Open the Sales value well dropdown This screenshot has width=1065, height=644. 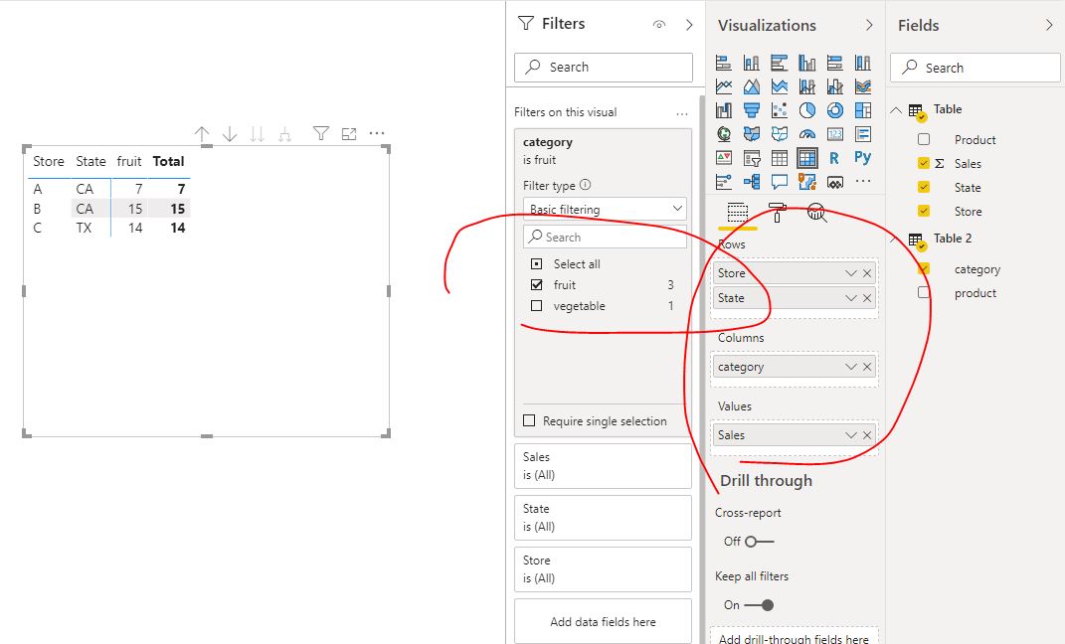(851, 435)
